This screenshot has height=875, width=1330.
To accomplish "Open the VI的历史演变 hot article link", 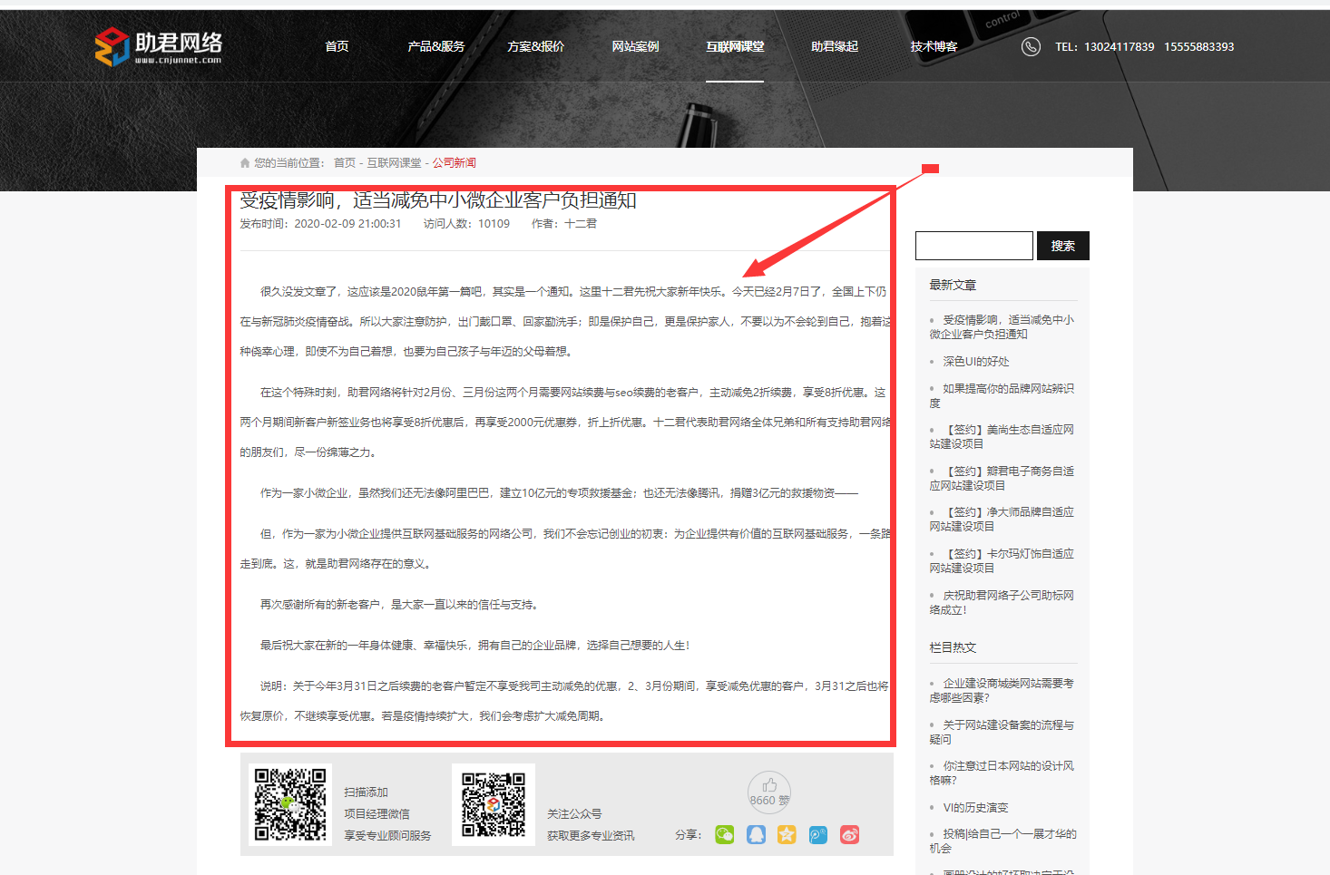I will point(975,808).
